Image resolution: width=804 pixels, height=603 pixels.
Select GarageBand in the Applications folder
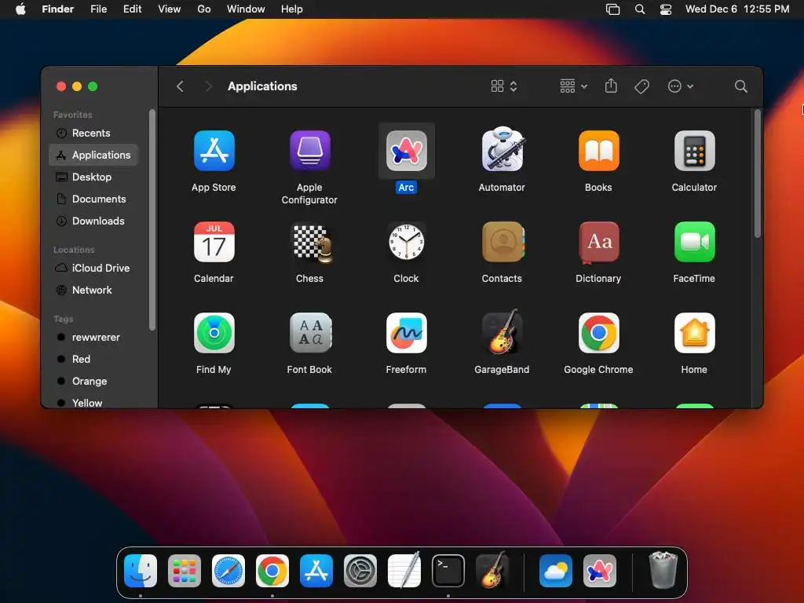pos(502,332)
